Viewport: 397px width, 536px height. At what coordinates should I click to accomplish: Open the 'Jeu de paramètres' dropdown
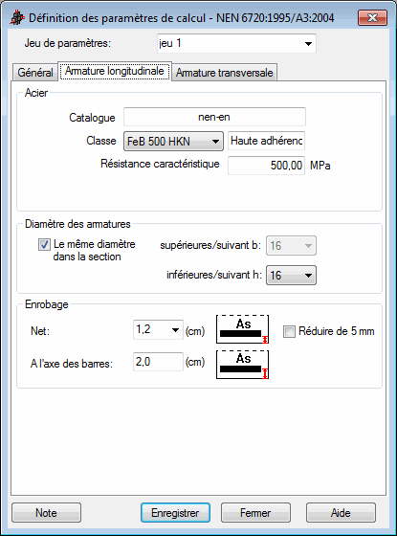(236, 43)
